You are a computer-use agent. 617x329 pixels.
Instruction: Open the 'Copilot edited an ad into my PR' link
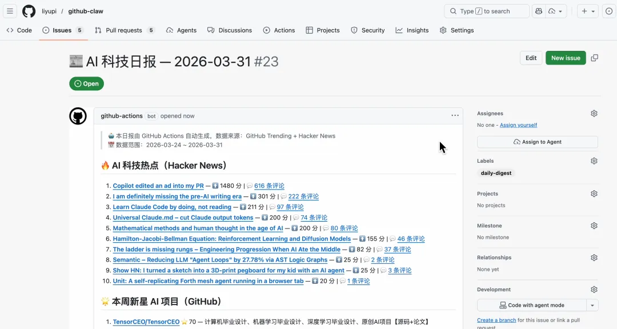click(158, 186)
